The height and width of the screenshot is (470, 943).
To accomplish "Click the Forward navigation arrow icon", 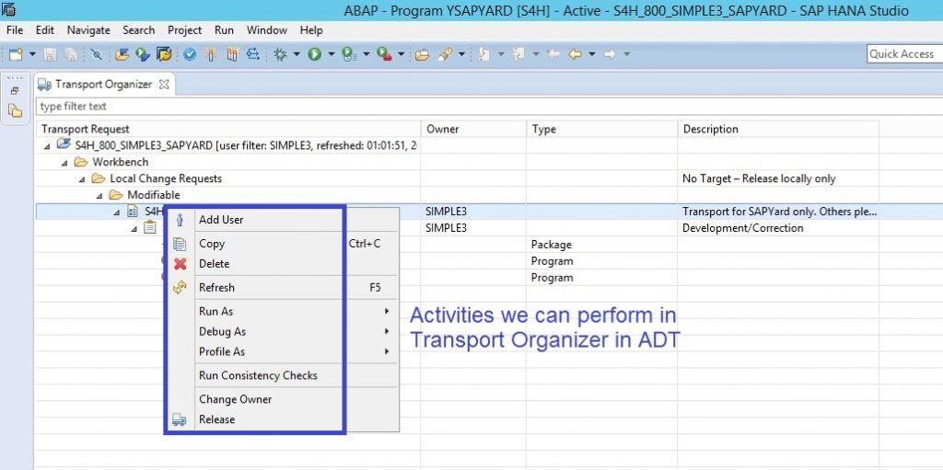I will 610,54.
